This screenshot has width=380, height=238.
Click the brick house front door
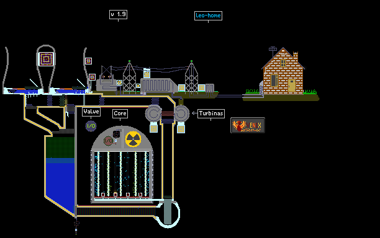coord(292,86)
